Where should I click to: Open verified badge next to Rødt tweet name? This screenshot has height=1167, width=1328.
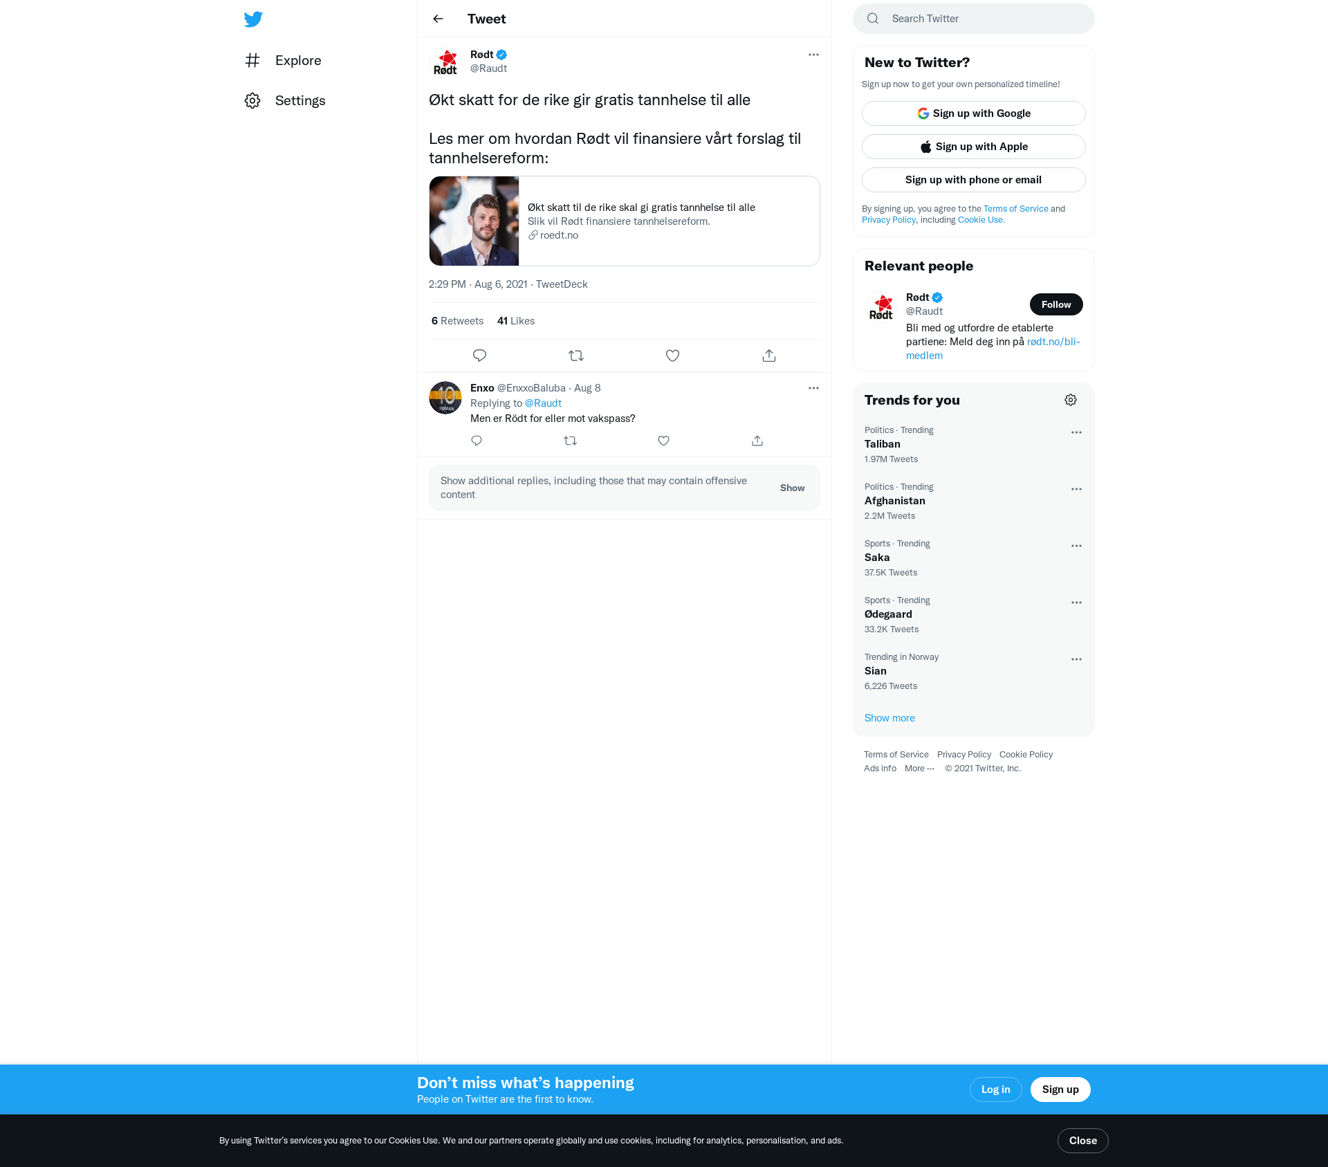pos(502,55)
